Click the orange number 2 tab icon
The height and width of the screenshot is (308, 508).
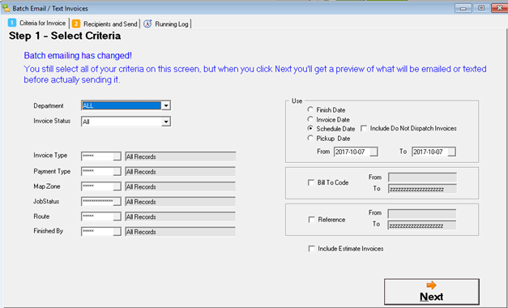pyautogui.click(x=76, y=24)
